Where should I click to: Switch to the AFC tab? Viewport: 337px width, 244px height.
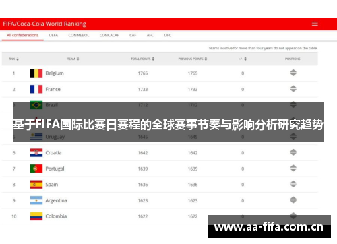coord(150,35)
